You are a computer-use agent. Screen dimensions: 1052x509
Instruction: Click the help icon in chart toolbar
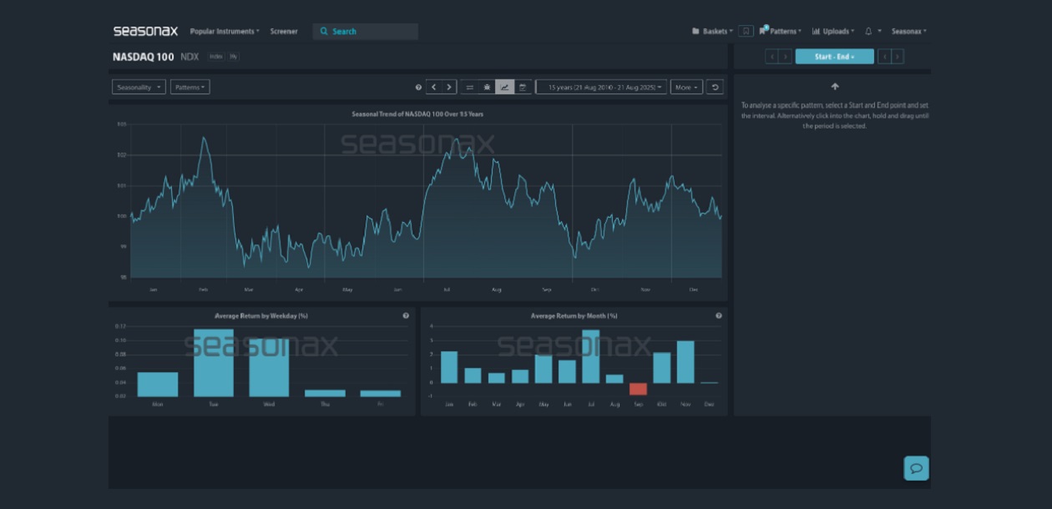tap(419, 87)
